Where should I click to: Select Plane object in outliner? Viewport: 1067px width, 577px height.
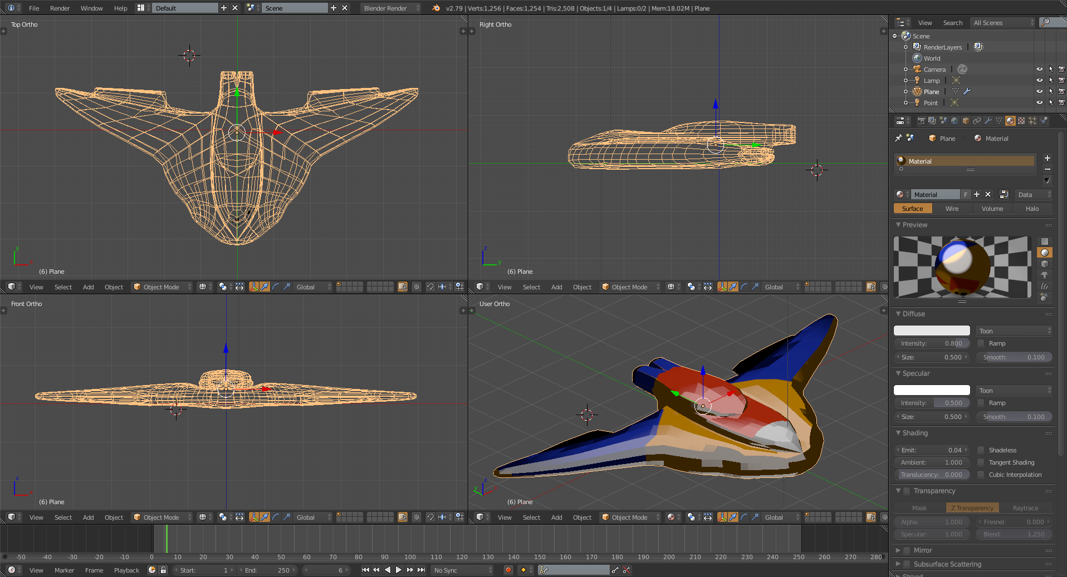(x=931, y=91)
